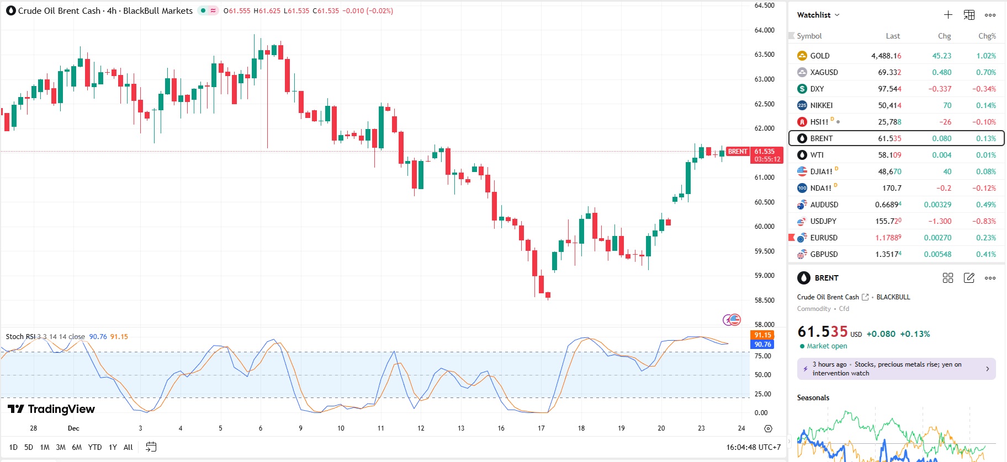
Task: Click the US flag economic event icon
Action: click(735, 319)
